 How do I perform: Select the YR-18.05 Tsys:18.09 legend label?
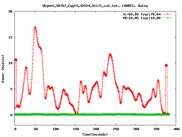[142, 18]
